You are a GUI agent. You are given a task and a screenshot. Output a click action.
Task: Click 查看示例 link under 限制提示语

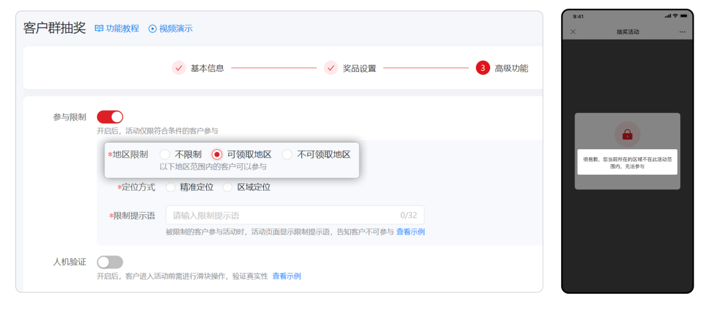(410, 232)
